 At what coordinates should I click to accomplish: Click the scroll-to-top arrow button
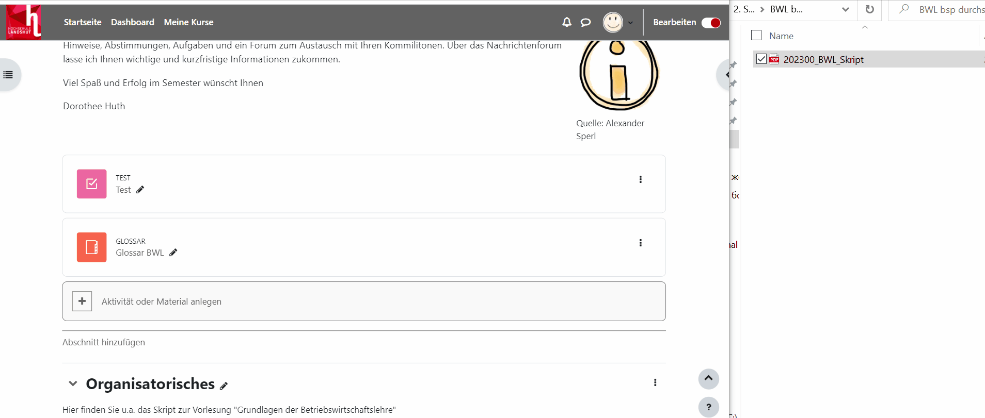click(x=708, y=378)
